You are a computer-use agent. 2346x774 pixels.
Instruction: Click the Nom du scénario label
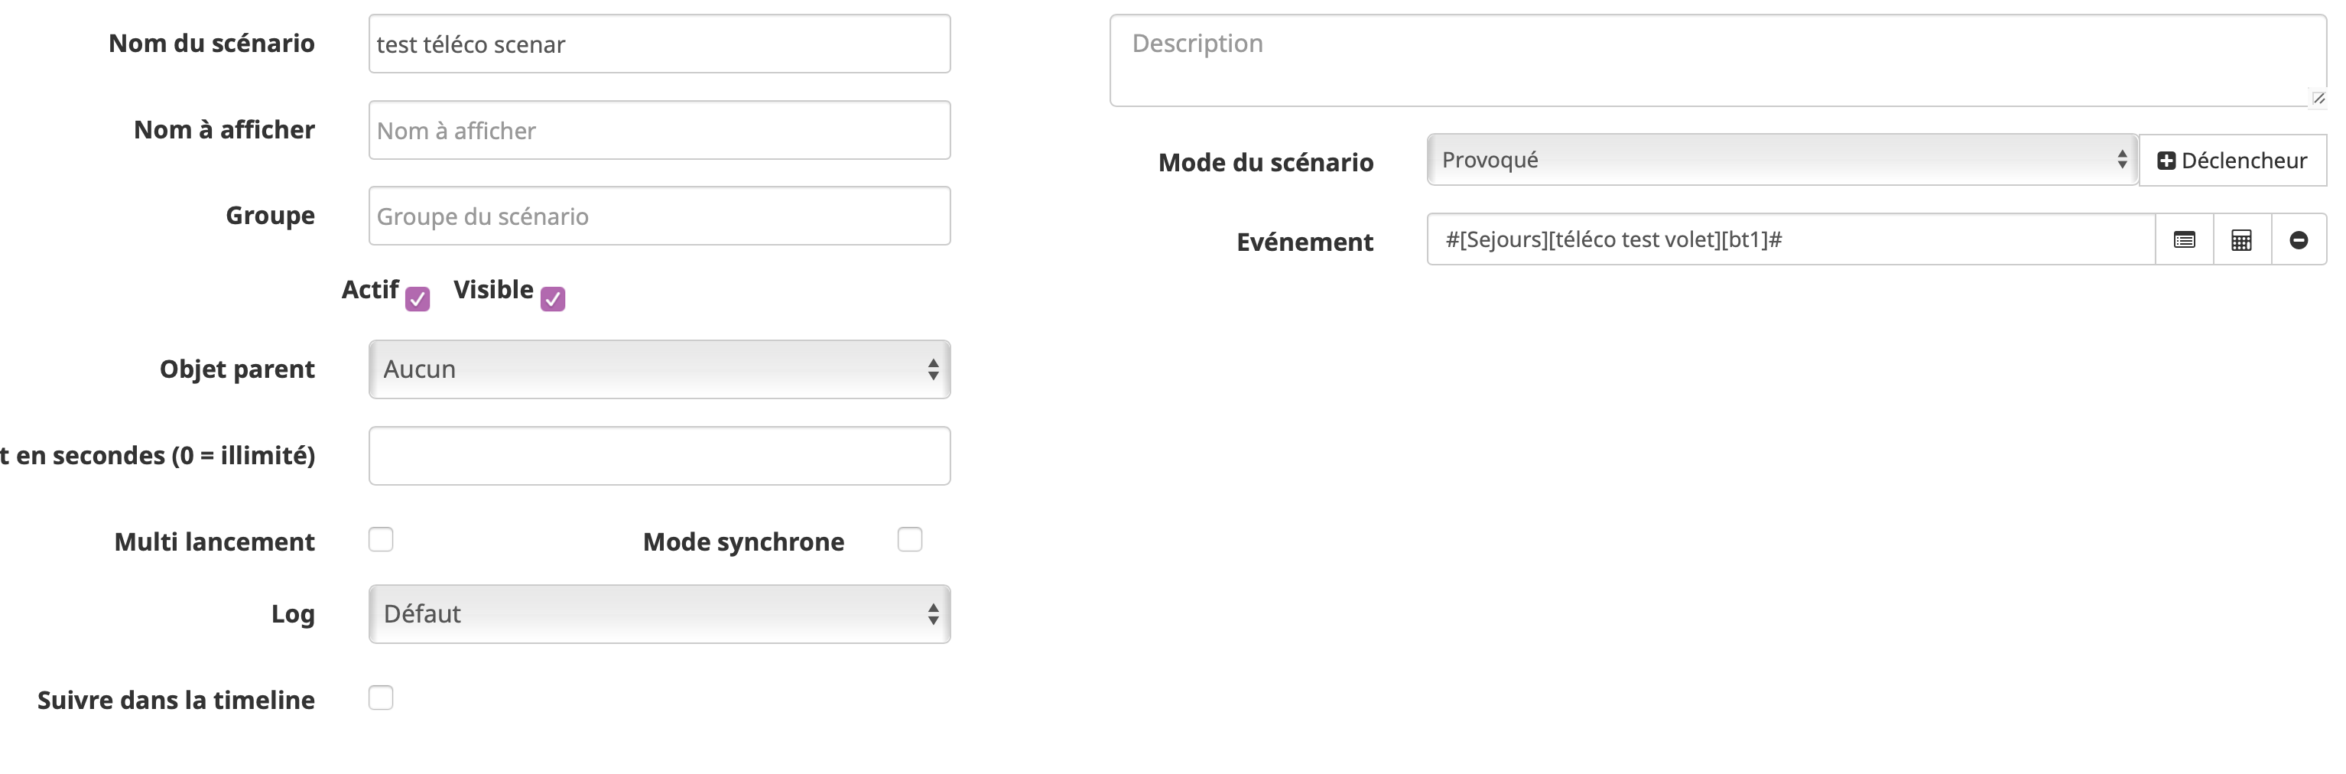[211, 43]
